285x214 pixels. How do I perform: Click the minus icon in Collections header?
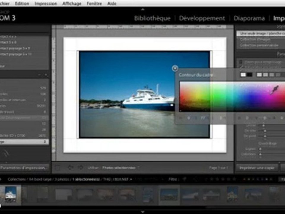(39, 75)
